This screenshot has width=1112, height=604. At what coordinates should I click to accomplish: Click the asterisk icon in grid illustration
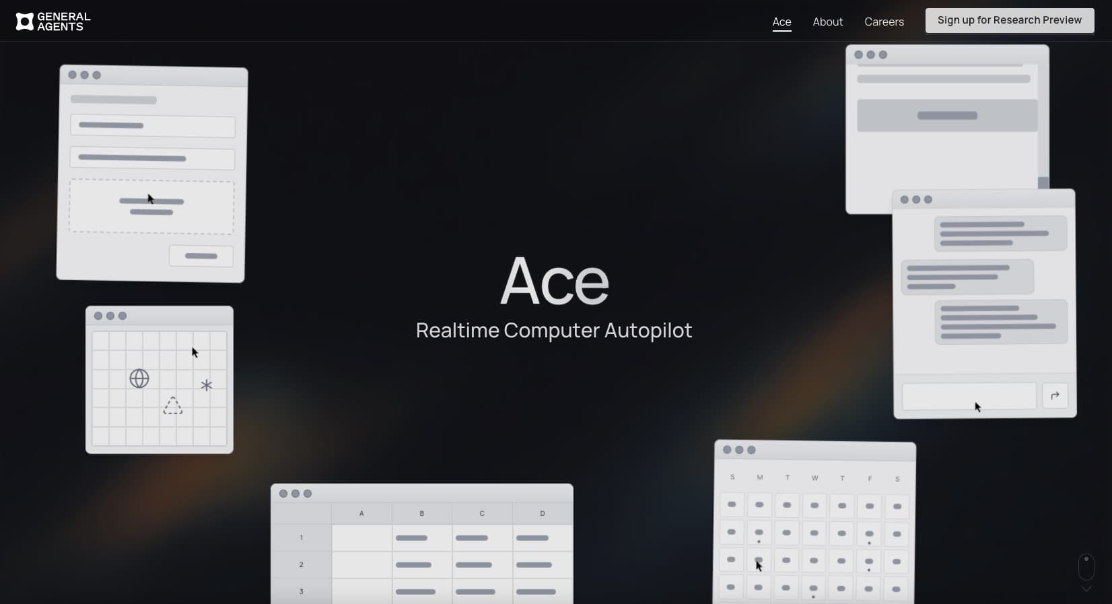click(x=207, y=385)
